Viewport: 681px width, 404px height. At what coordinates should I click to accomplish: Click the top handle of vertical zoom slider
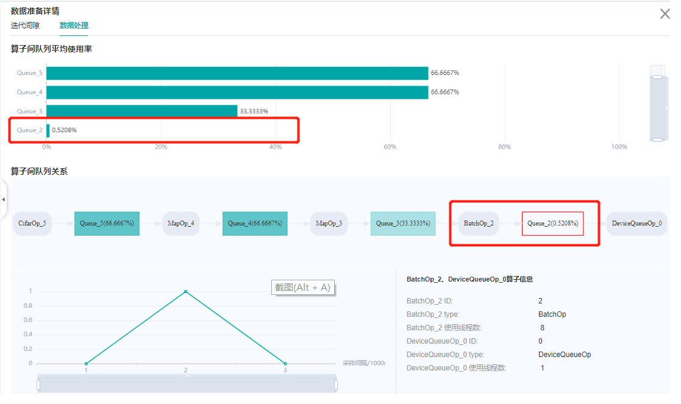(x=657, y=77)
